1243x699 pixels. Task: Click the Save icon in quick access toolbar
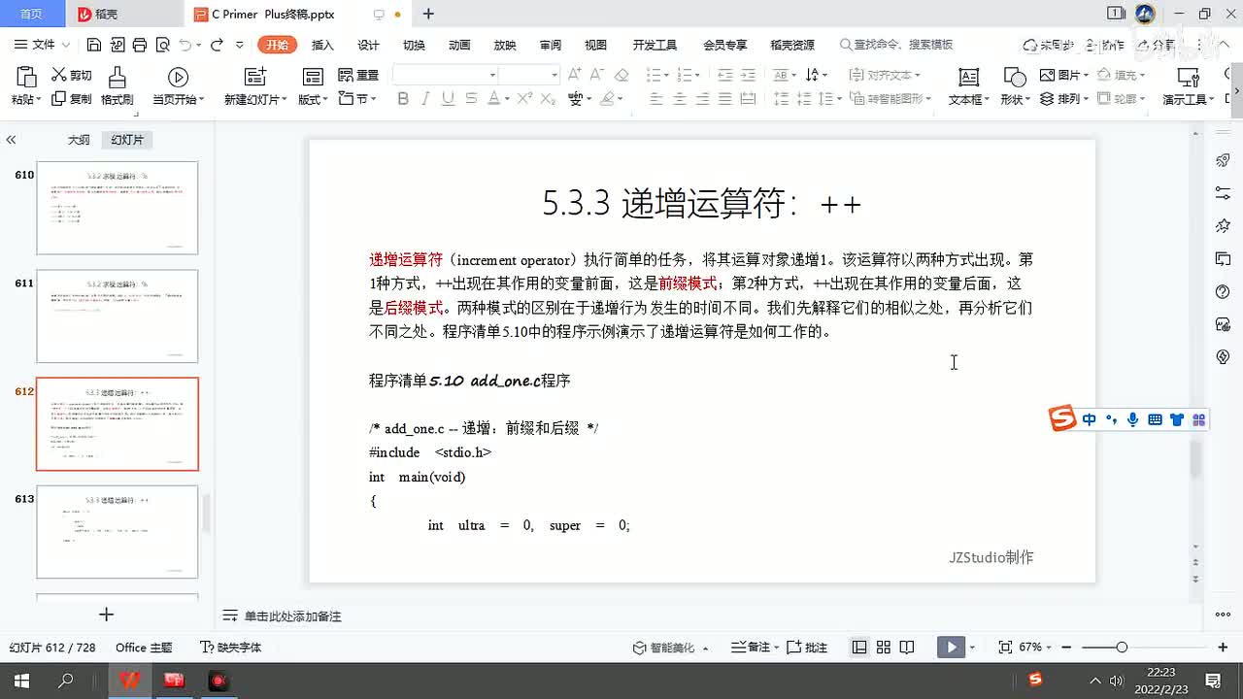(93, 45)
